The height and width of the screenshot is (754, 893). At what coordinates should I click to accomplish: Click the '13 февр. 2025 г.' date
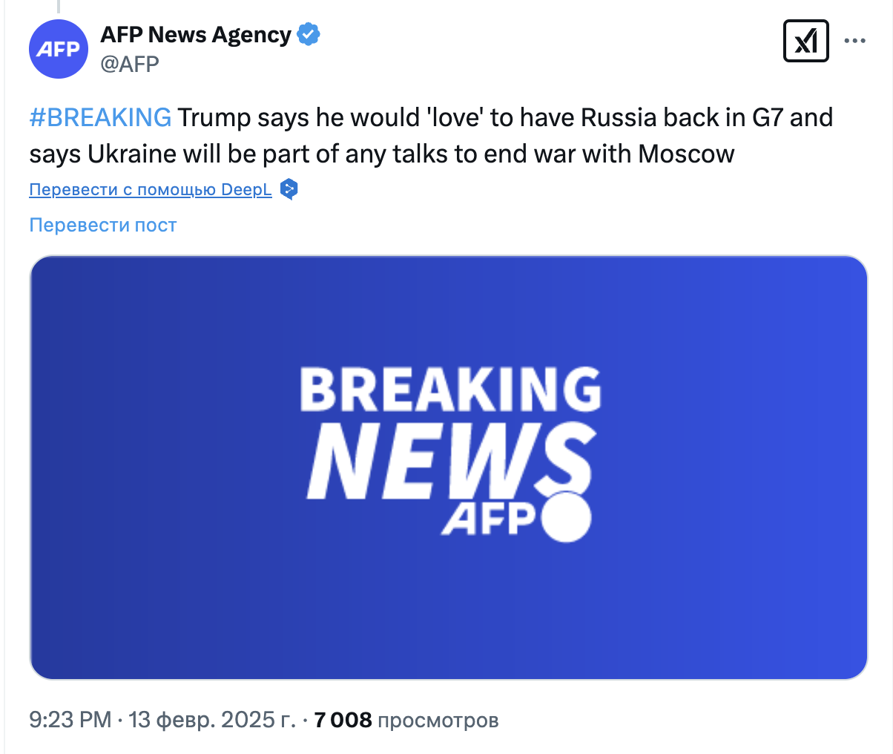[x=211, y=719]
